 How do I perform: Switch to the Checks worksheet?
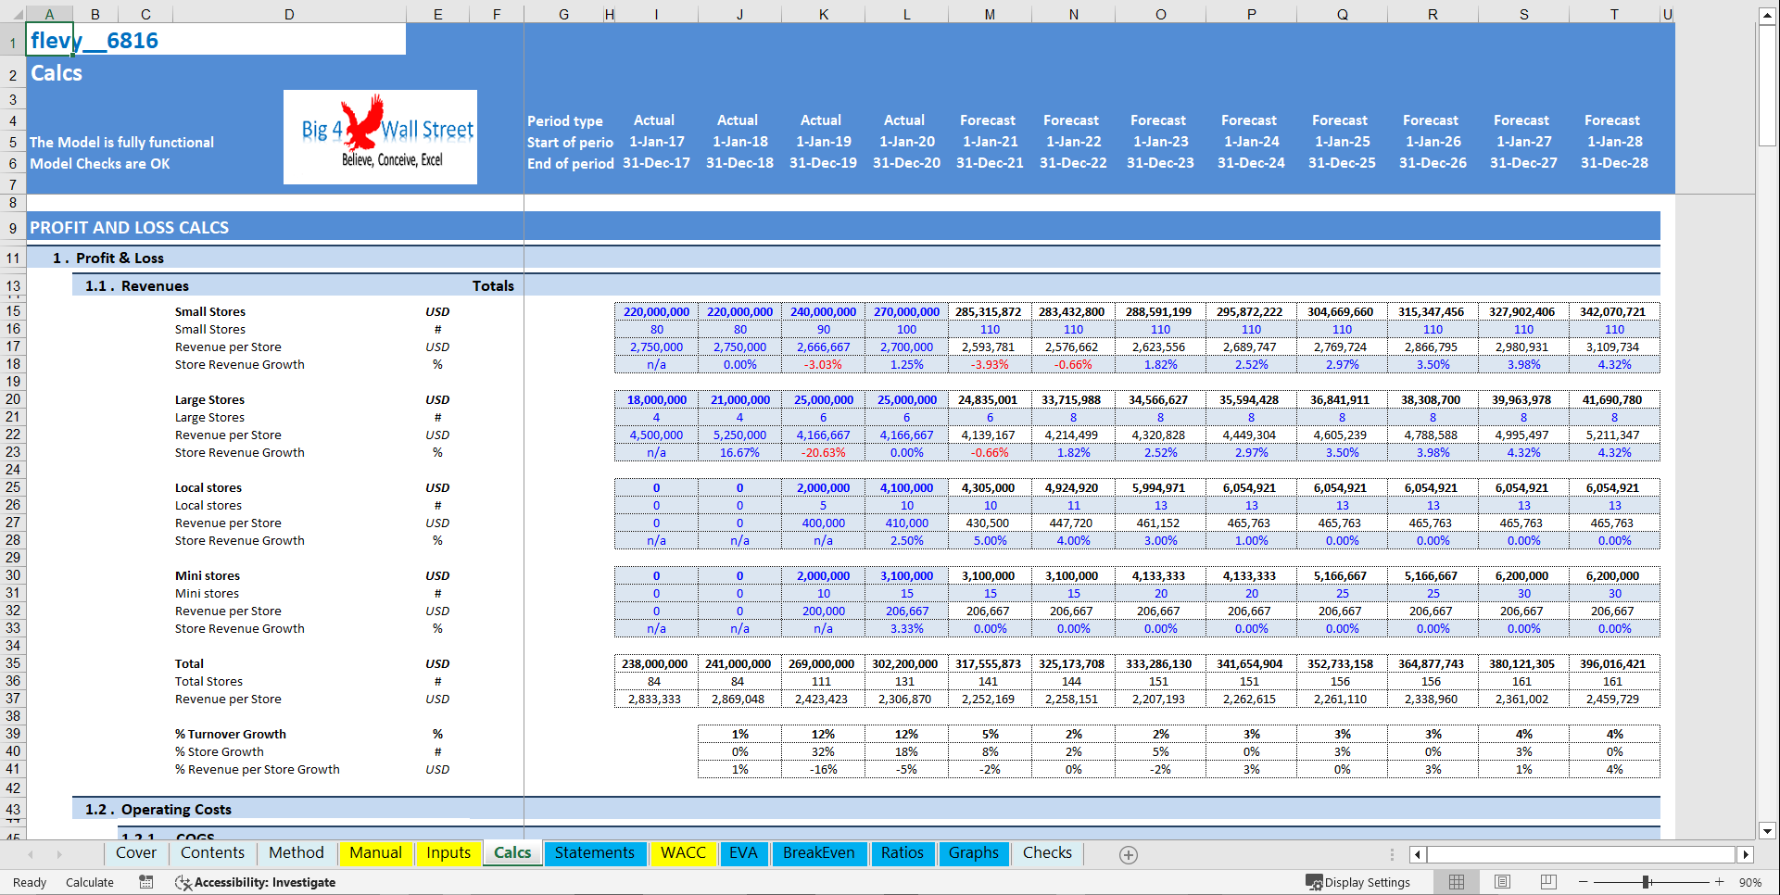1046,853
